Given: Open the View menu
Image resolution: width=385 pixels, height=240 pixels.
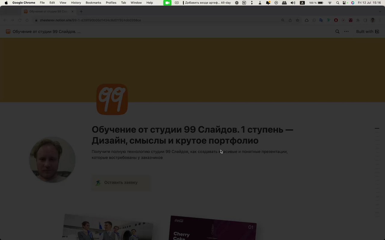Looking at the screenshot, I should (x=63, y=3).
